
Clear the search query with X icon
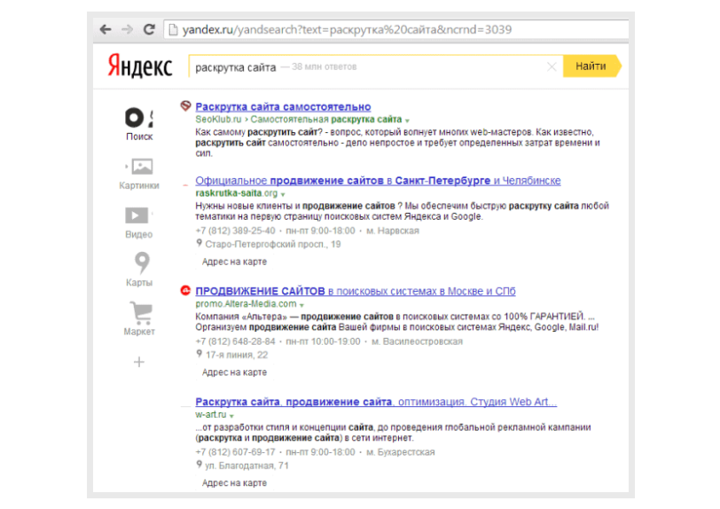552,67
